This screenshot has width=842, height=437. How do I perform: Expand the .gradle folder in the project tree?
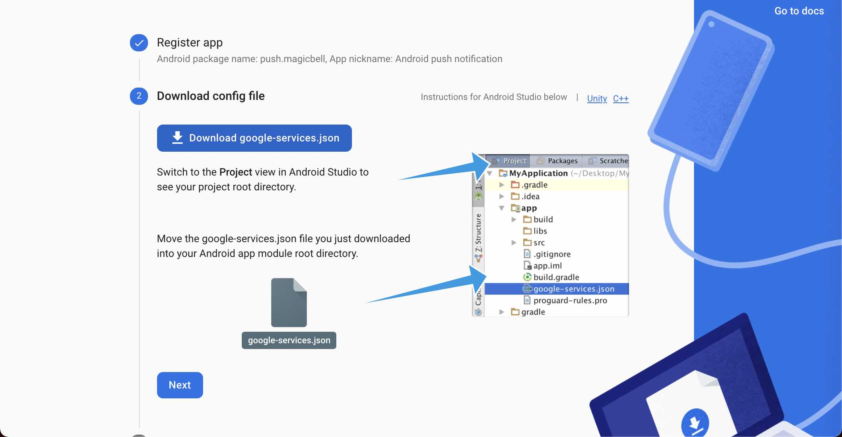point(502,185)
